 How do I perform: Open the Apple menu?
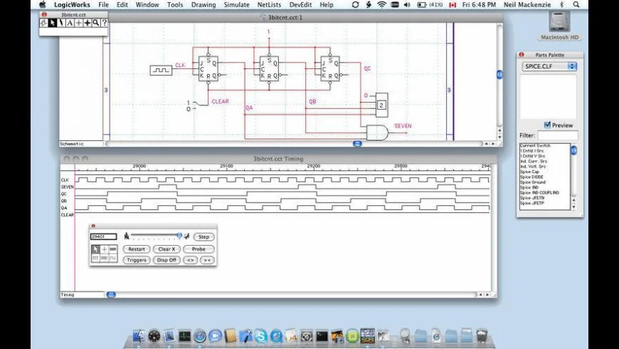pyautogui.click(x=42, y=5)
